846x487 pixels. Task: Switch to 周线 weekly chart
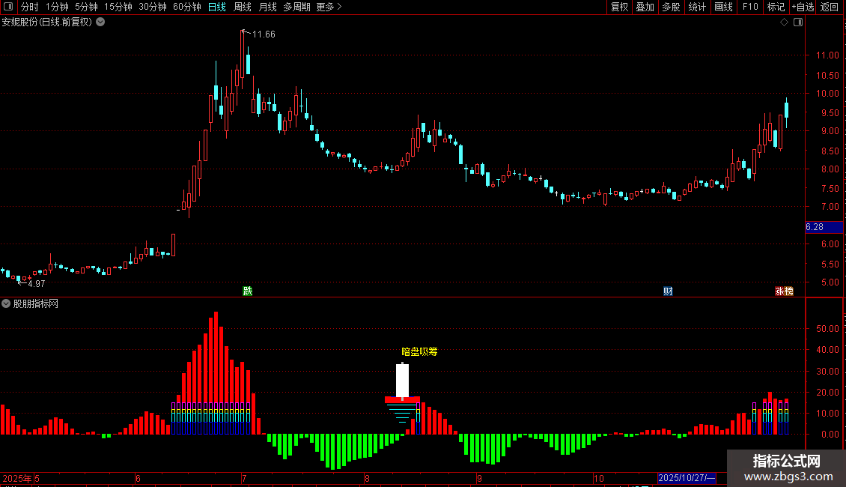click(243, 7)
